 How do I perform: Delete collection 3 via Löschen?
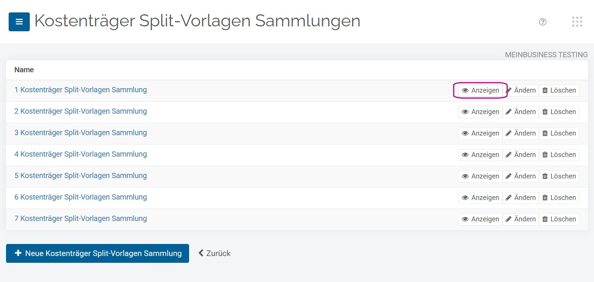click(x=559, y=133)
